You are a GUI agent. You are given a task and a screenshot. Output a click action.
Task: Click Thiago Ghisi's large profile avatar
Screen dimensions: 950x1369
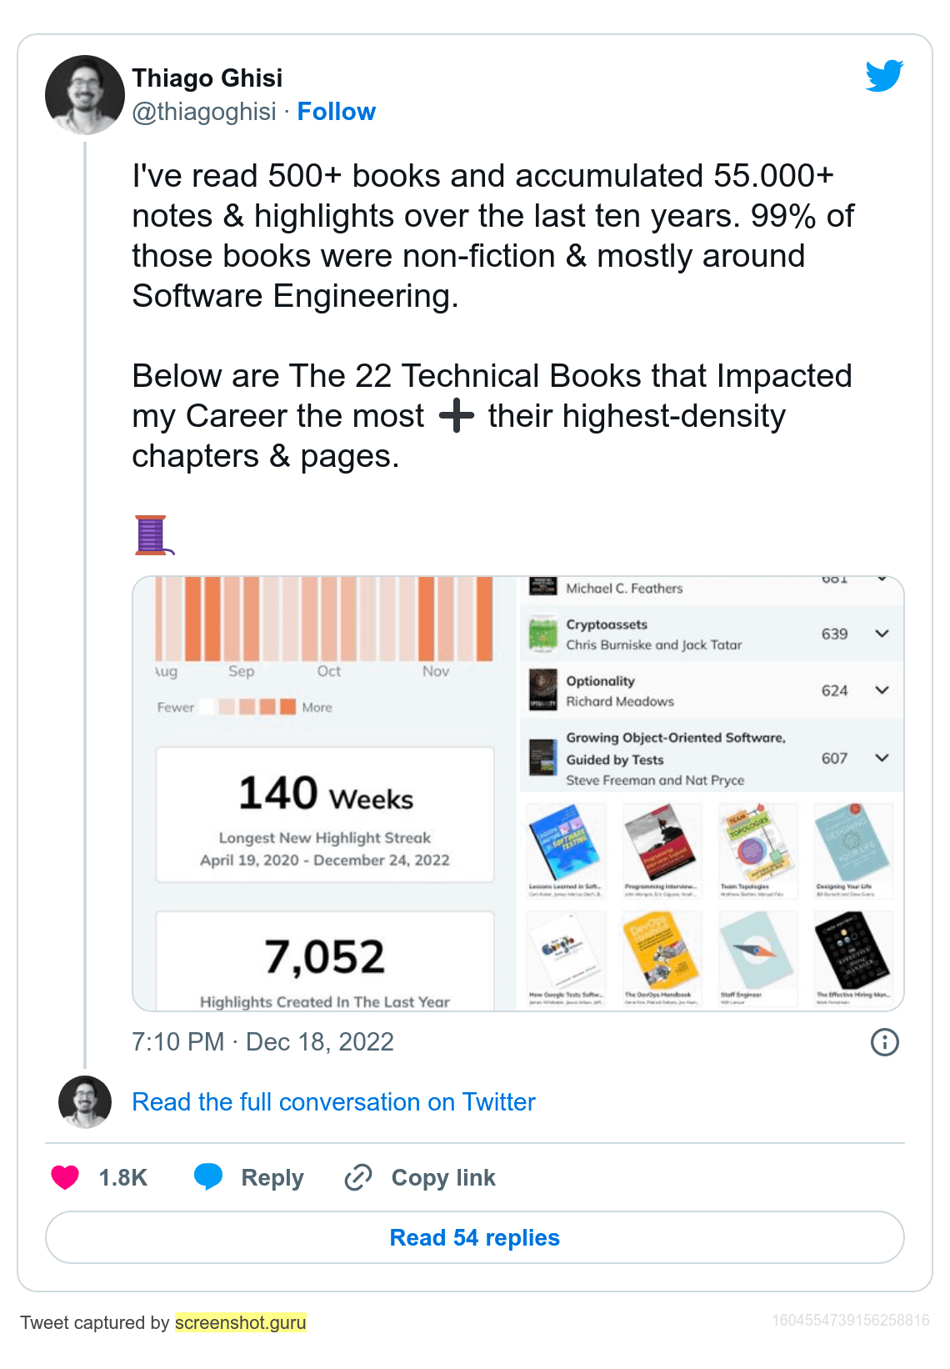(85, 95)
